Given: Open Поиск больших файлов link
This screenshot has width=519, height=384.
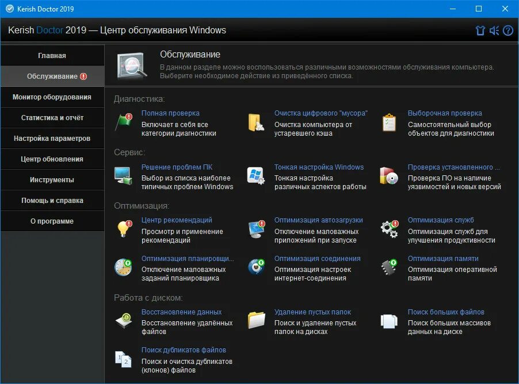Looking at the screenshot, I should point(446,312).
